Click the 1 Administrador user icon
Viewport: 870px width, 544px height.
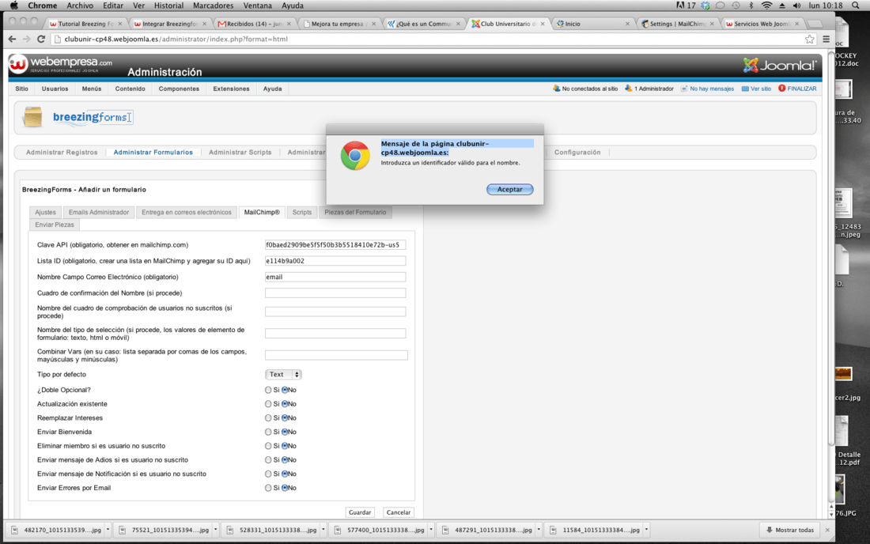click(x=628, y=89)
